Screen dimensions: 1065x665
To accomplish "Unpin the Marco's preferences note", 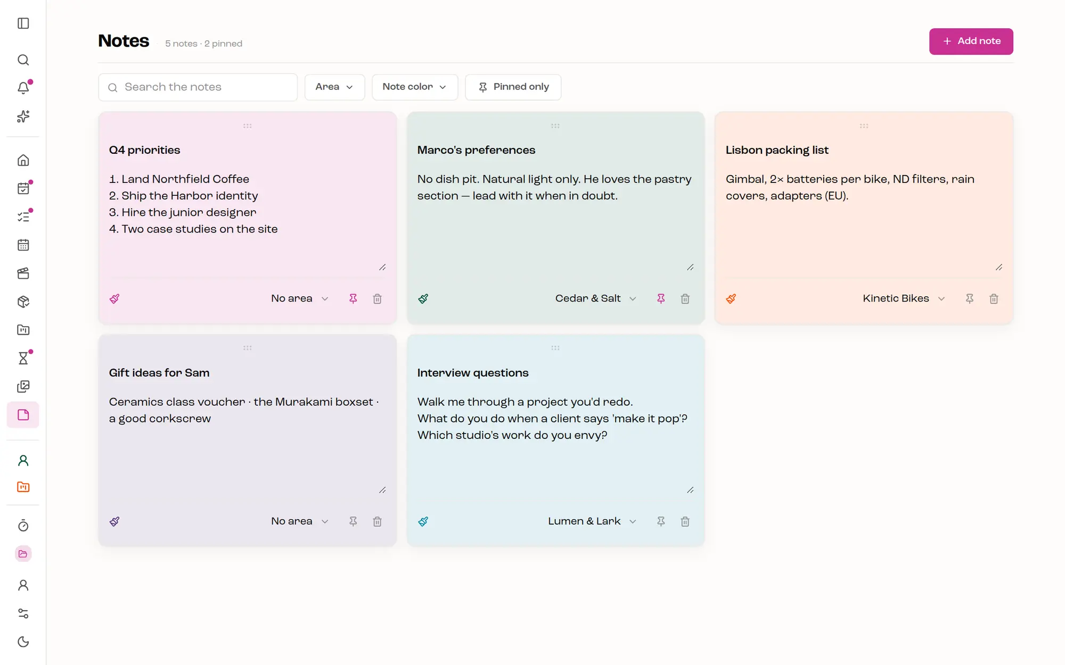I will (x=661, y=298).
